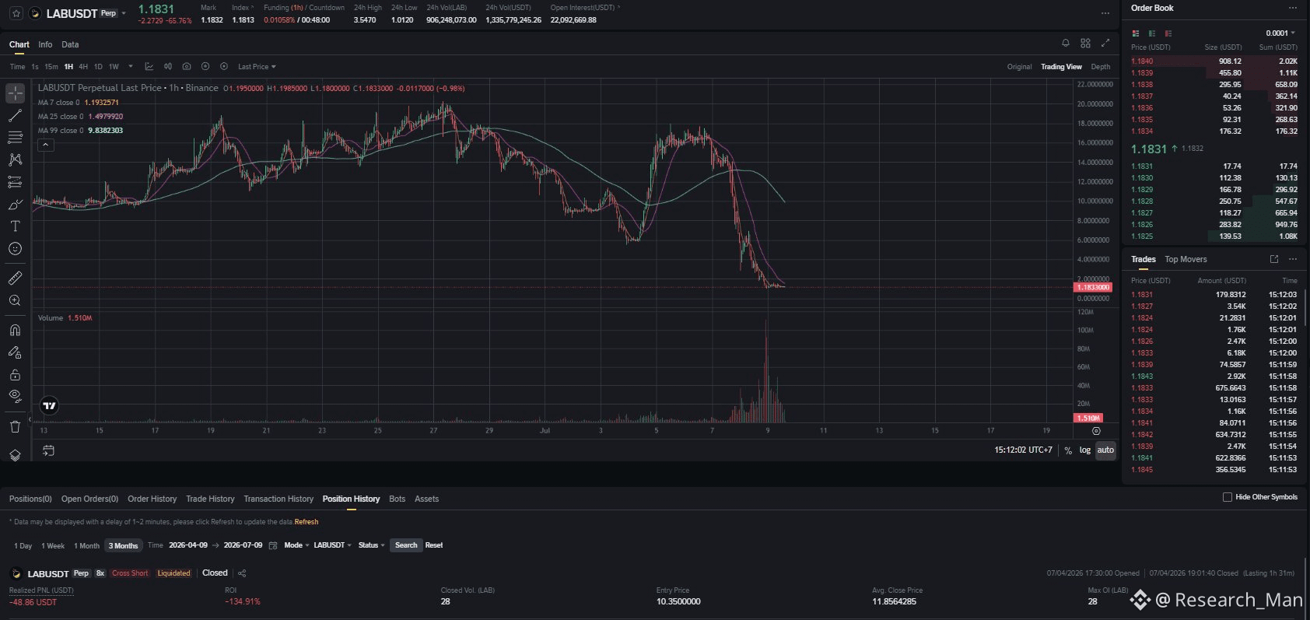Switch to the Trade History tab
This screenshot has width=1310, height=620.
(x=210, y=499)
